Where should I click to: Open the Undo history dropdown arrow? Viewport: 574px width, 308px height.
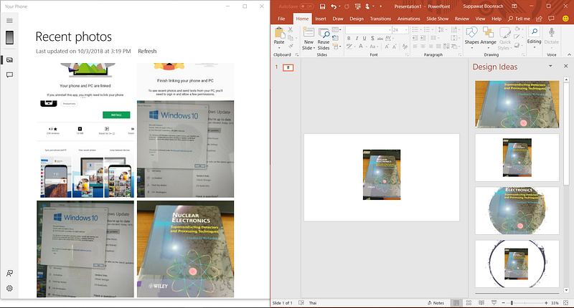click(x=339, y=6)
